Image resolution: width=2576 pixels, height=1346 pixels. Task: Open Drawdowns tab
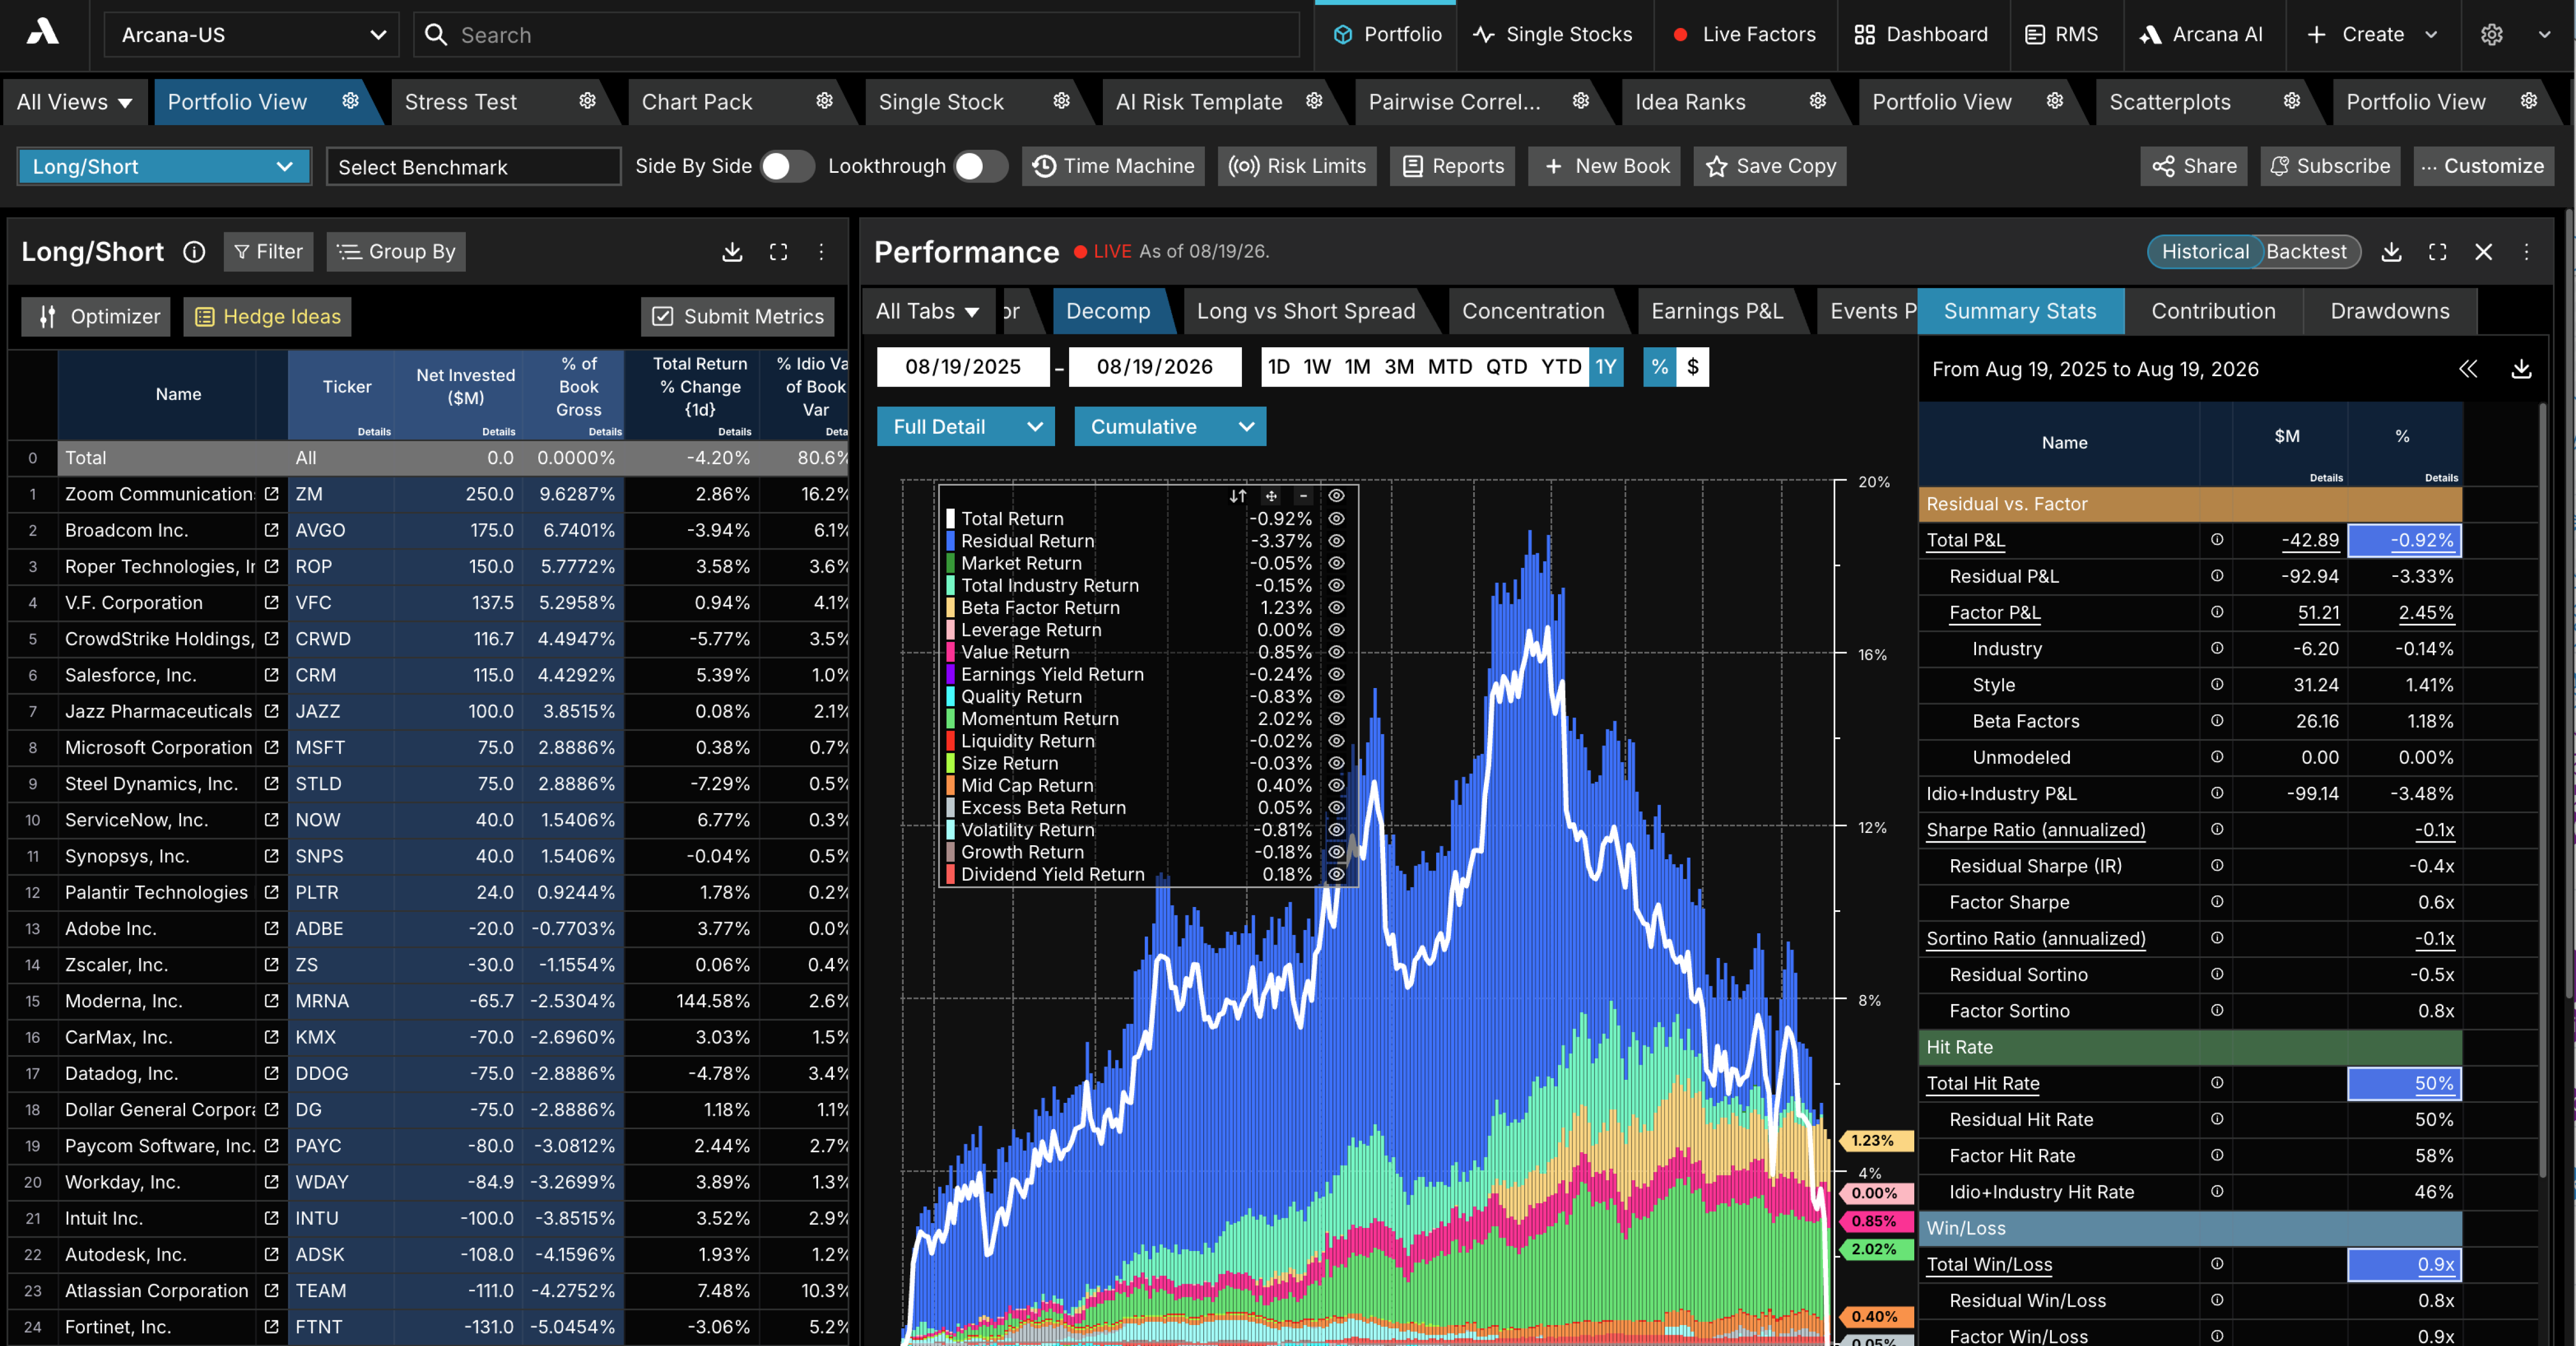2389,311
